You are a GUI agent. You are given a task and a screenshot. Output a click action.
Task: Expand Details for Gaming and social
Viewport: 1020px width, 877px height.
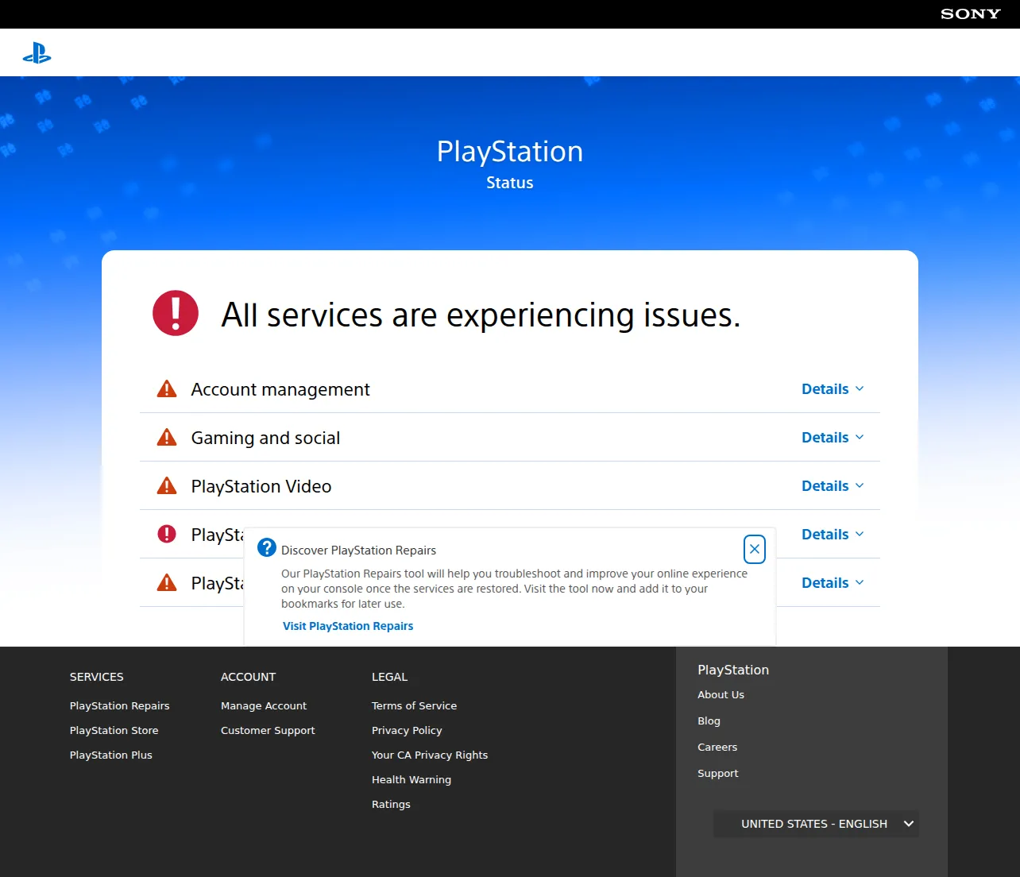[833, 438]
